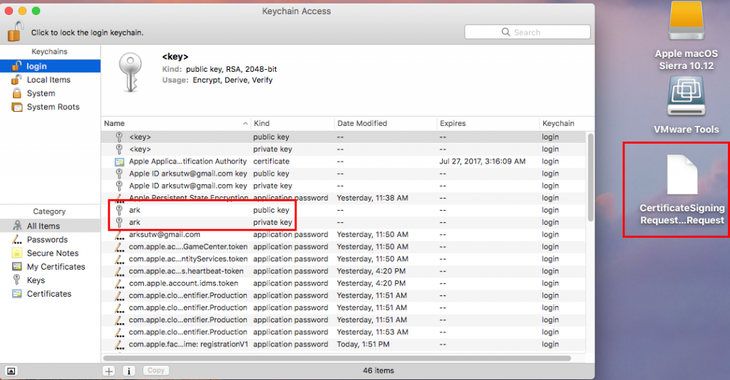Click the 46 items status text
Screen dimensions: 730x380
379,371
